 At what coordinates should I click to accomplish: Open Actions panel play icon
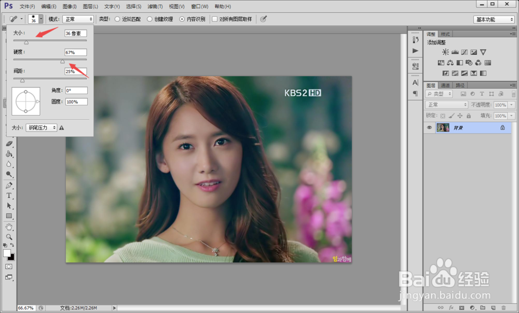click(x=415, y=51)
